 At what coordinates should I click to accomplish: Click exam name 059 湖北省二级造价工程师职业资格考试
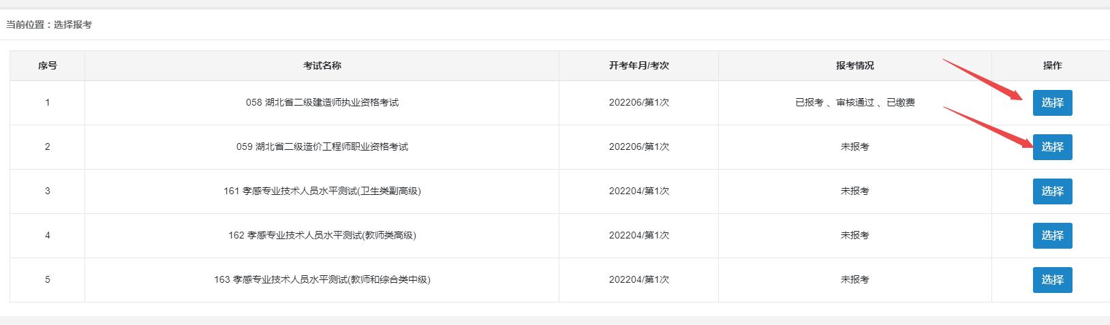coord(322,147)
